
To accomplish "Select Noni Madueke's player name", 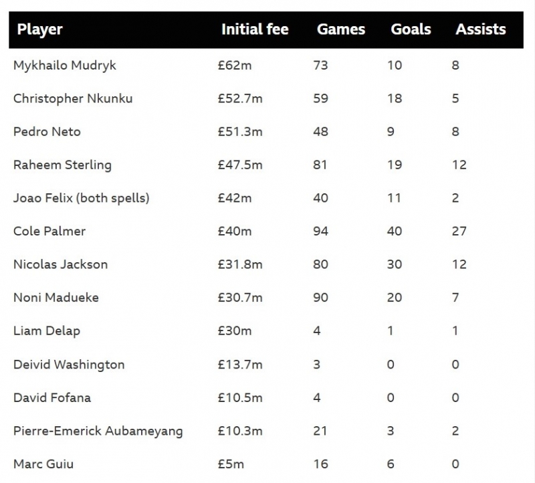I will click(x=56, y=298).
